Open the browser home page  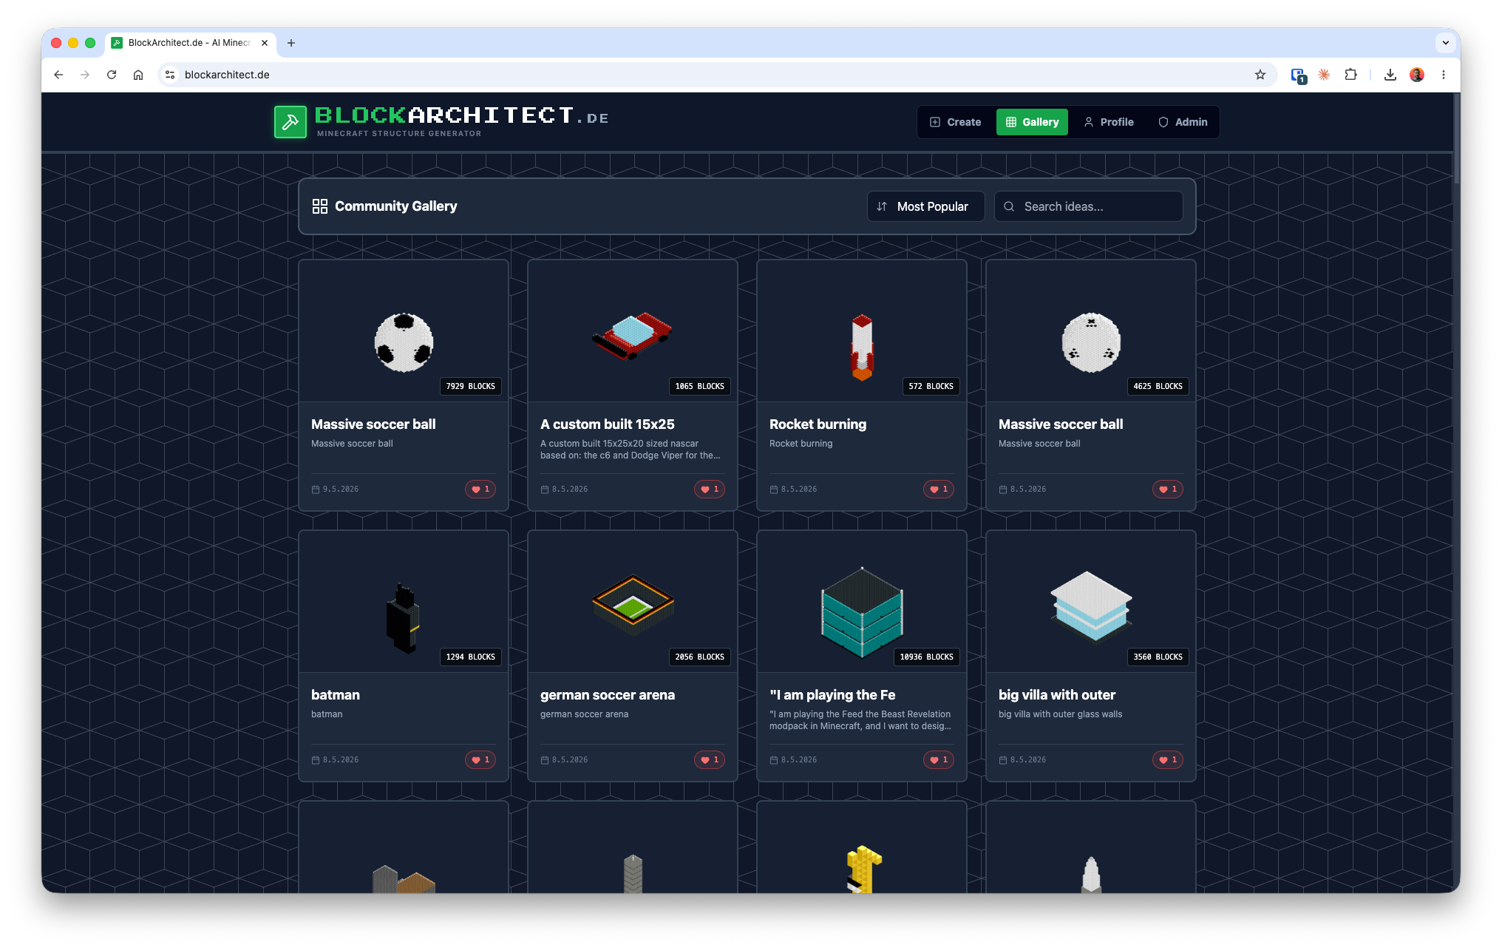[138, 75]
